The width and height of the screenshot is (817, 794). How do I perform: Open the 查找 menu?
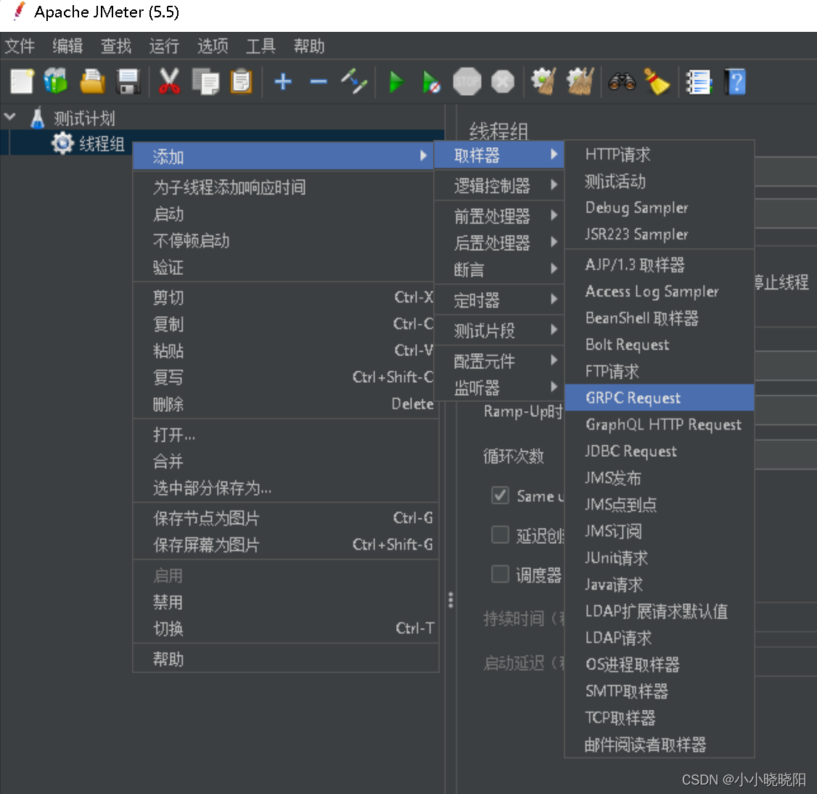tap(116, 46)
